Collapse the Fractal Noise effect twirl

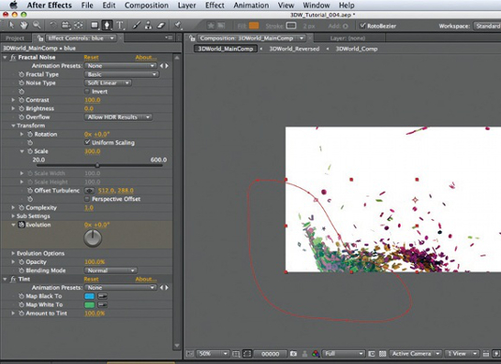(5, 57)
